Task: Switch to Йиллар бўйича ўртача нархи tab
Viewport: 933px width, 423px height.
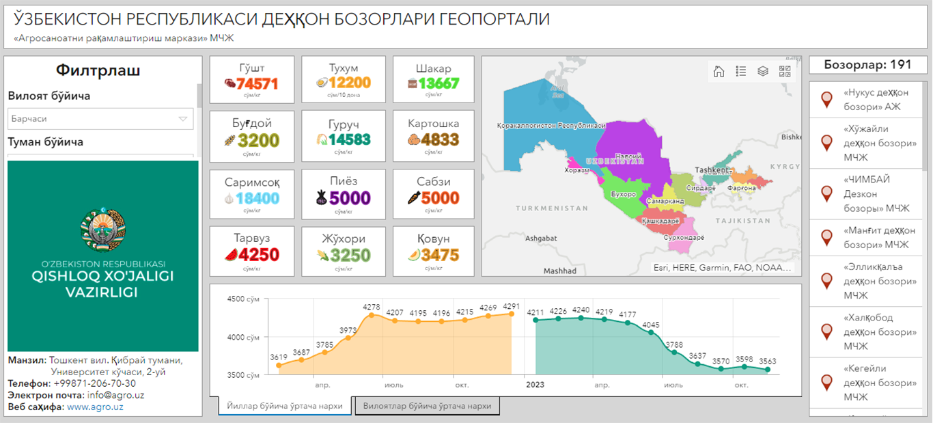Action: point(285,406)
